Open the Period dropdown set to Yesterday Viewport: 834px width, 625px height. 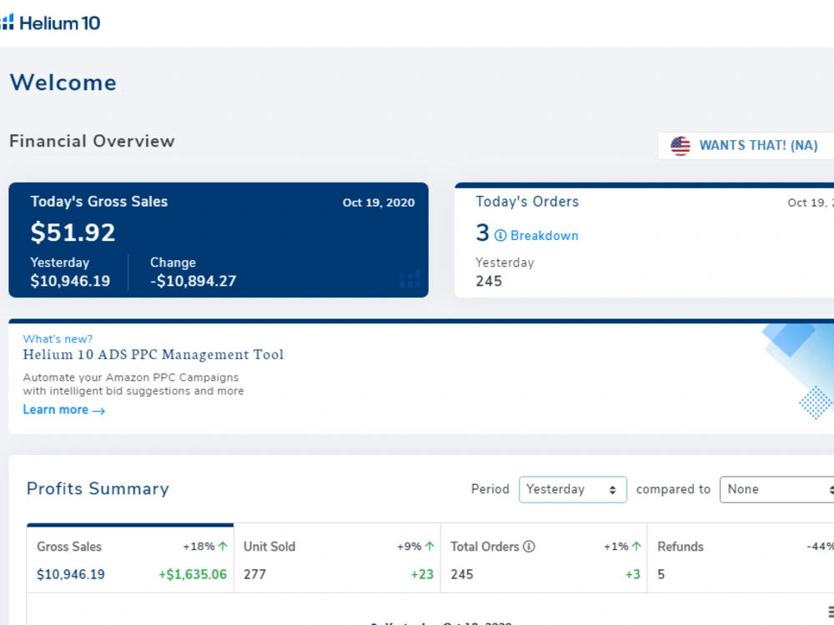pos(573,489)
